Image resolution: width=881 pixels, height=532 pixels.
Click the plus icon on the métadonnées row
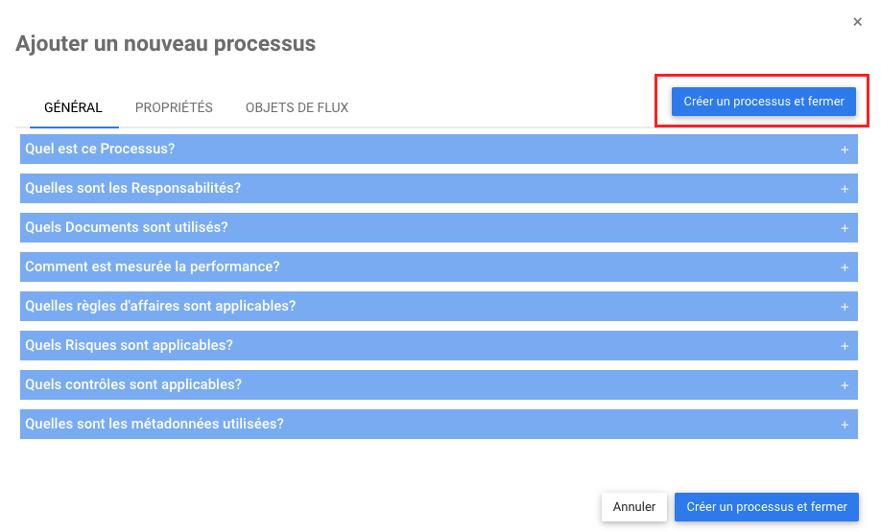click(x=845, y=425)
